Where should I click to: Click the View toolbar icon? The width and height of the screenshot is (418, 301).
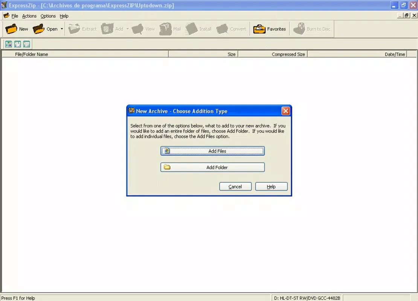(x=137, y=29)
